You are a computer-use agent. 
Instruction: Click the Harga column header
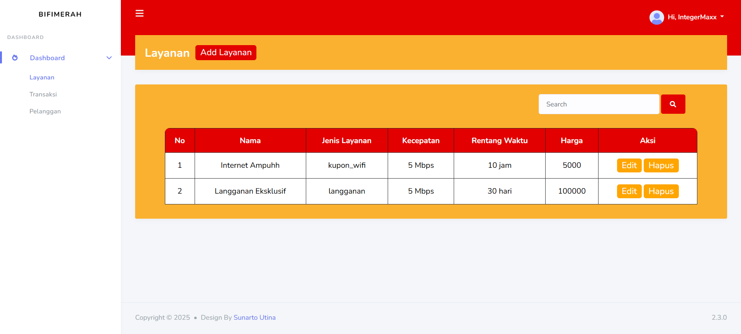pos(571,141)
